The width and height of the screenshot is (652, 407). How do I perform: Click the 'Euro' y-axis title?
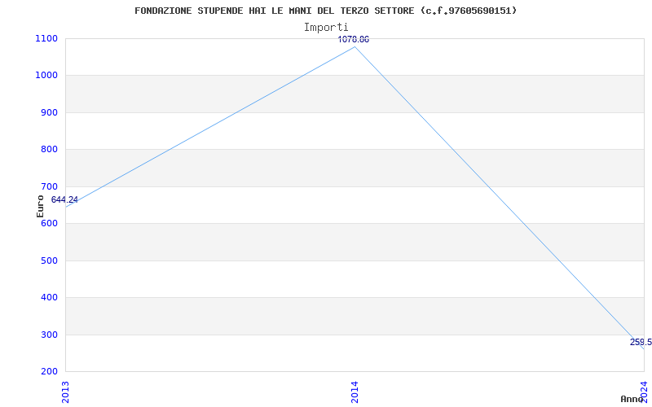[40, 206]
